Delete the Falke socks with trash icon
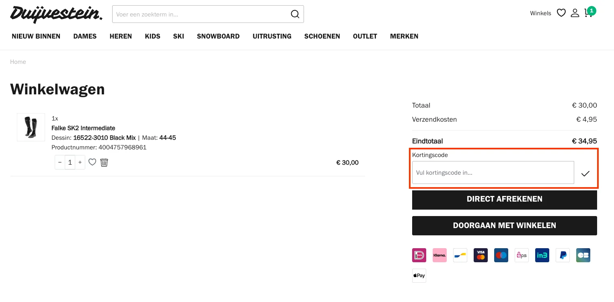 tap(104, 162)
